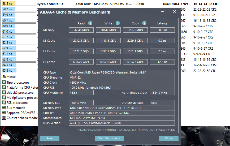The width and height of the screenshot is (230, 146).
Task: Click CPU FSB field 100.9 MHz
Action: coord(121,88)
